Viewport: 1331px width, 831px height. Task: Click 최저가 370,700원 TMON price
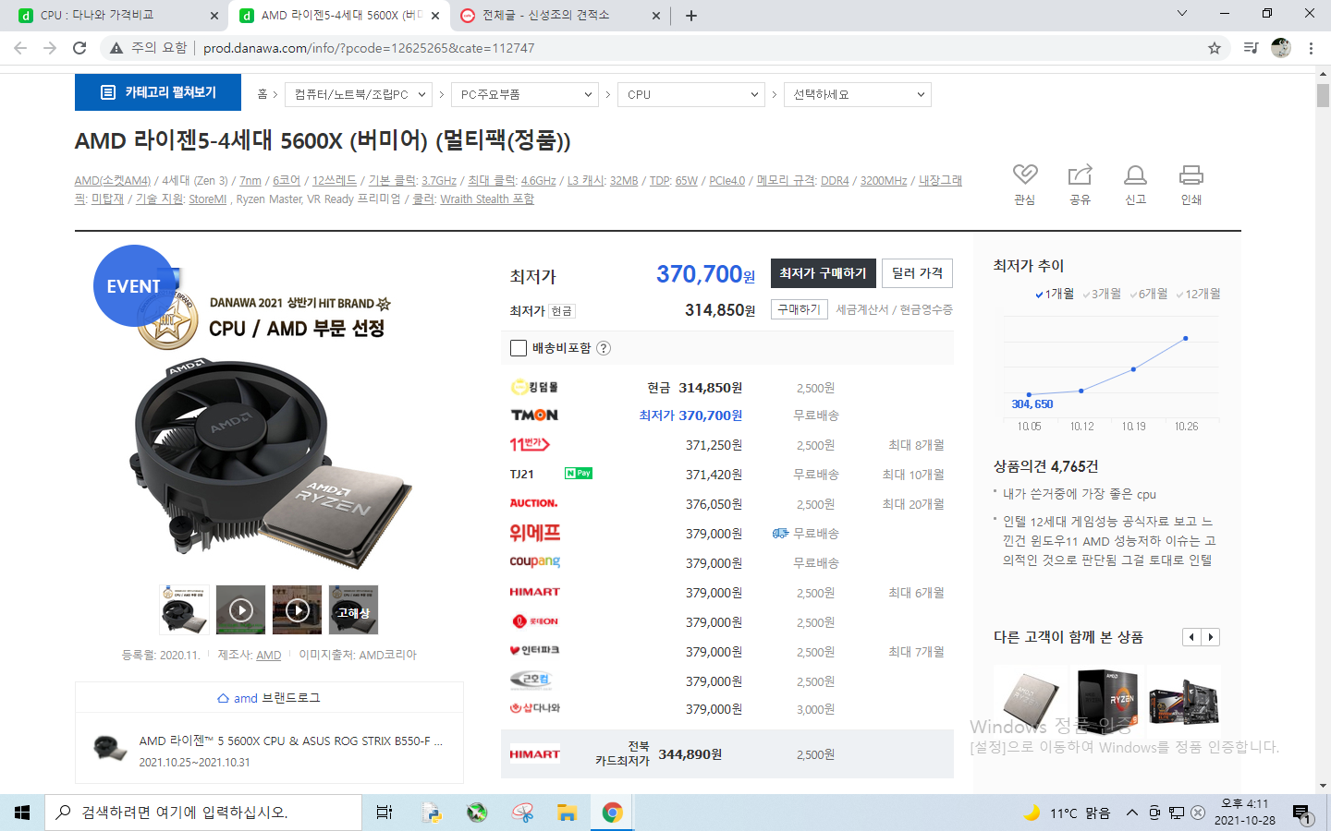click(x=690, y=415)
